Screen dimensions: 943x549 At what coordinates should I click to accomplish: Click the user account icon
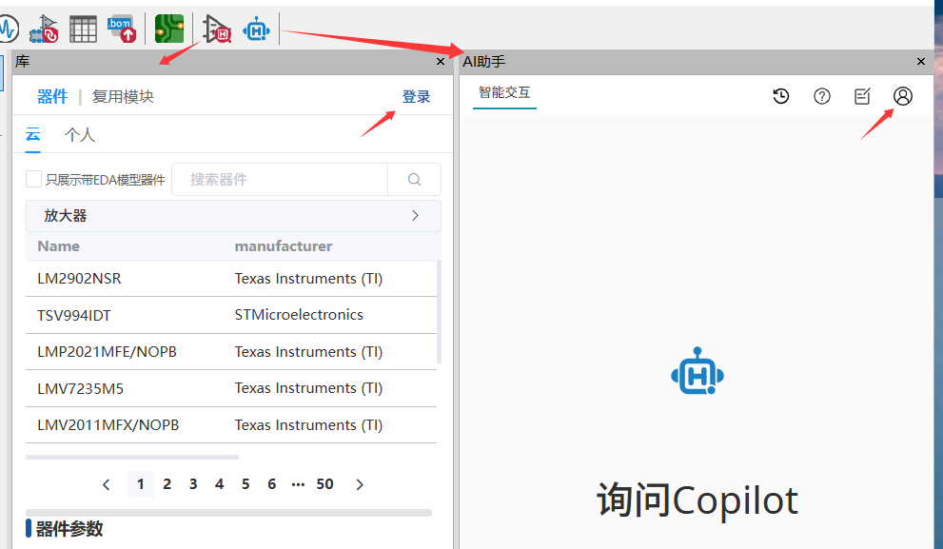902,96
